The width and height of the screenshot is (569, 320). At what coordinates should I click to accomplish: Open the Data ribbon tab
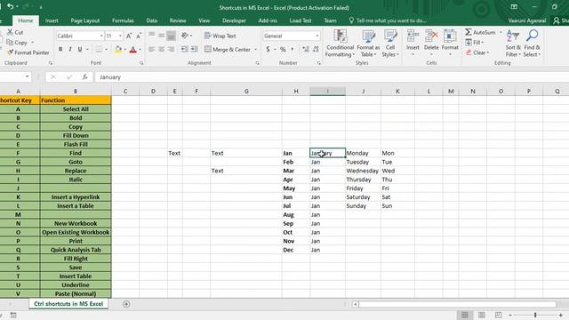coord(152,20)
